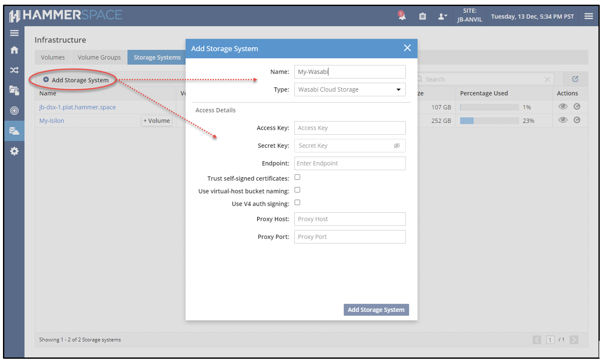The height and width of the screenshot is (363, 604).
Task: Click the export icon beside Search
Action: pyautogui.click(x=575, y=79)
